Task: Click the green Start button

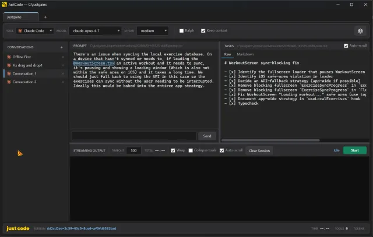Action: [355, 150]
